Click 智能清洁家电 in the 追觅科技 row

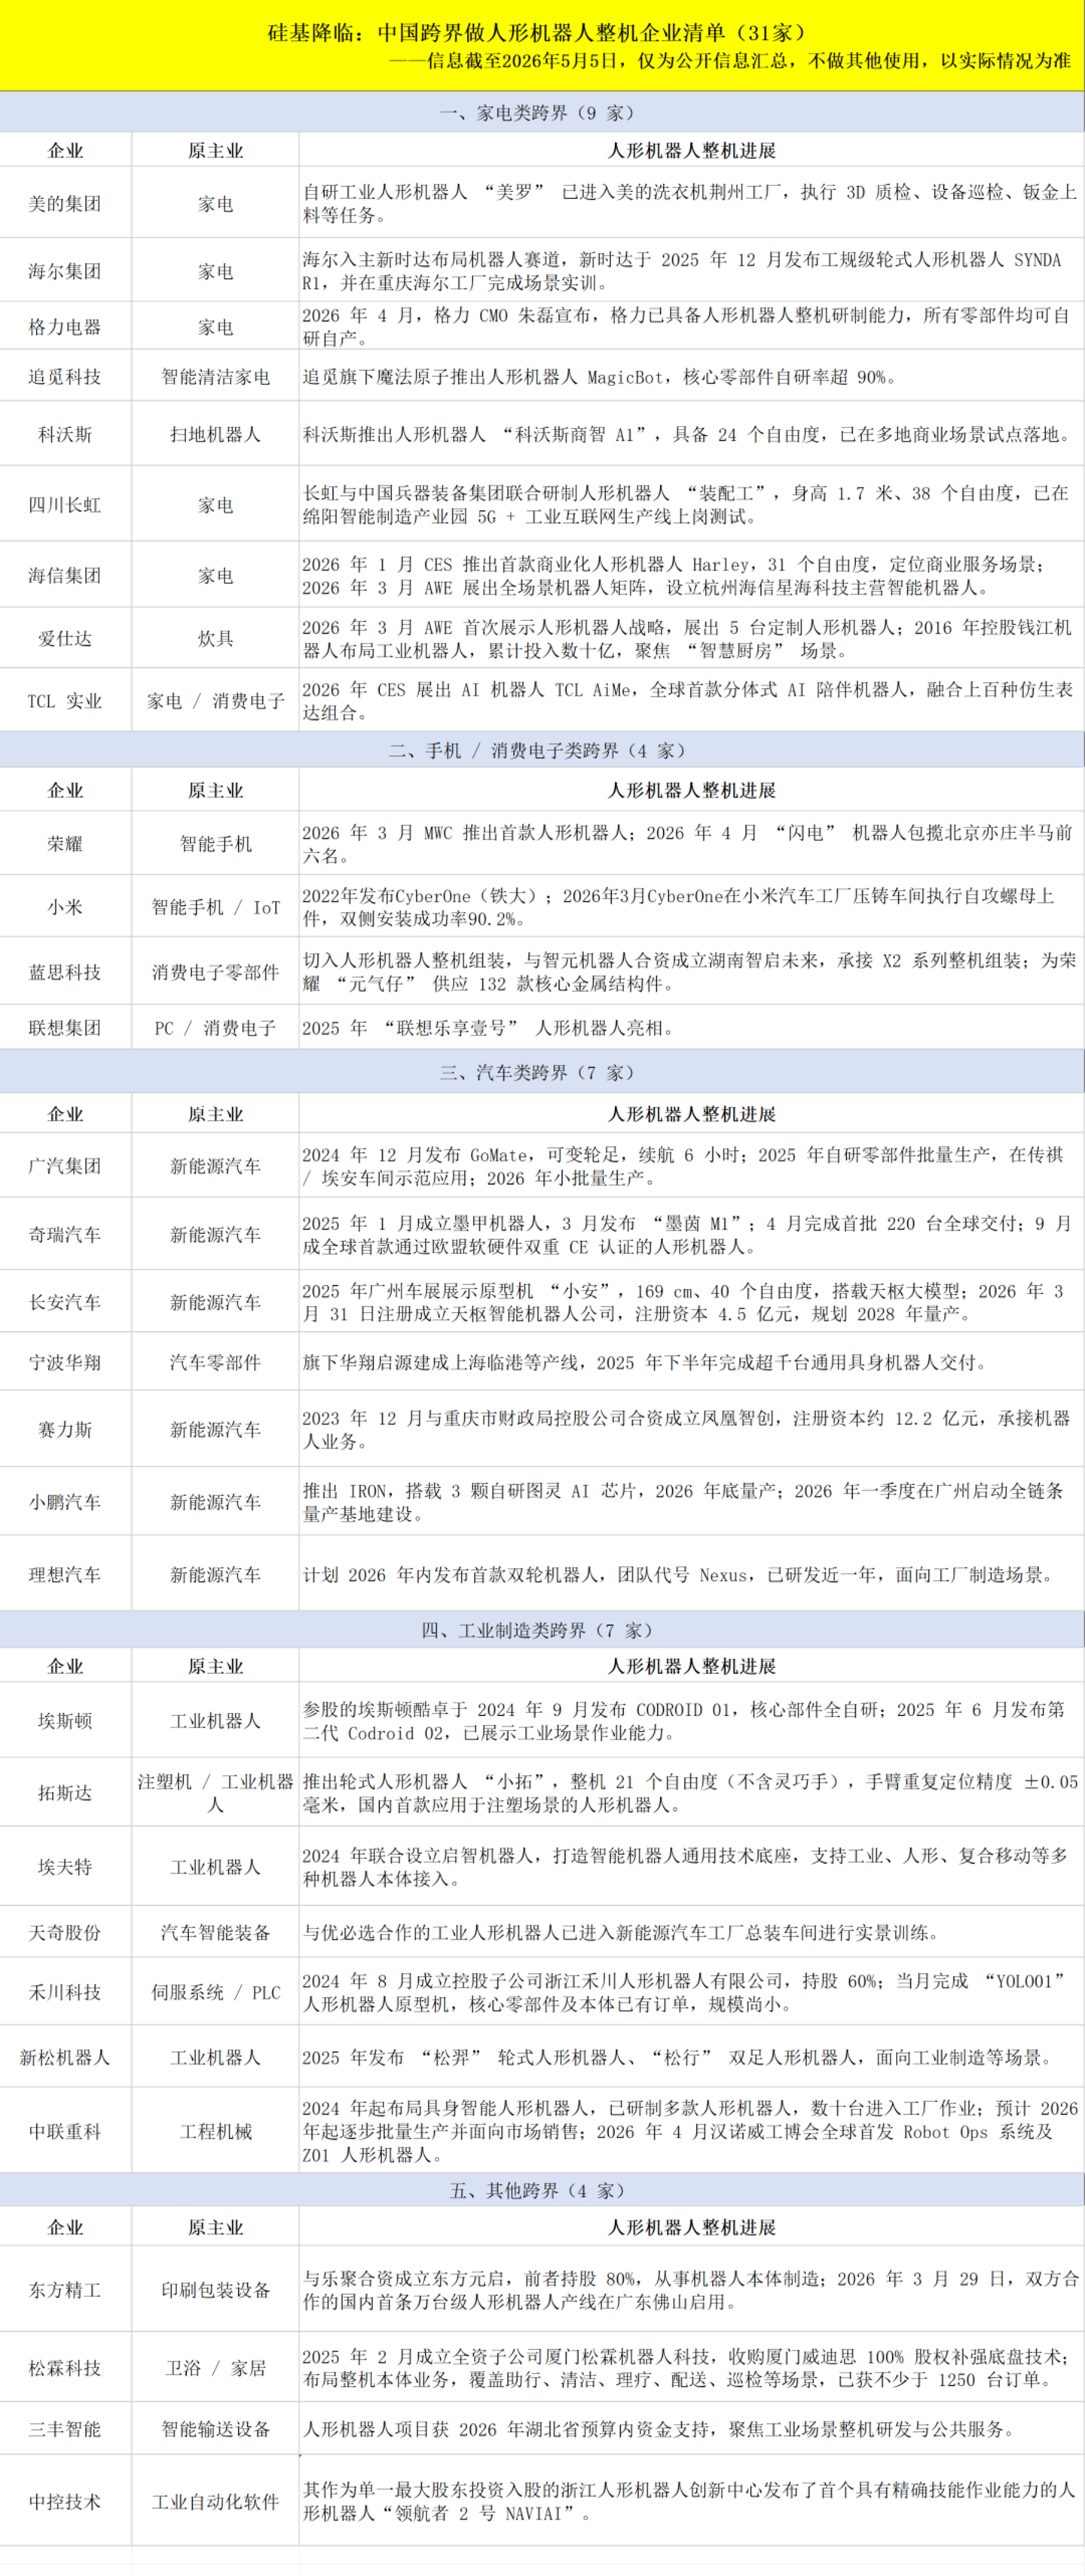tap(215, 377)
